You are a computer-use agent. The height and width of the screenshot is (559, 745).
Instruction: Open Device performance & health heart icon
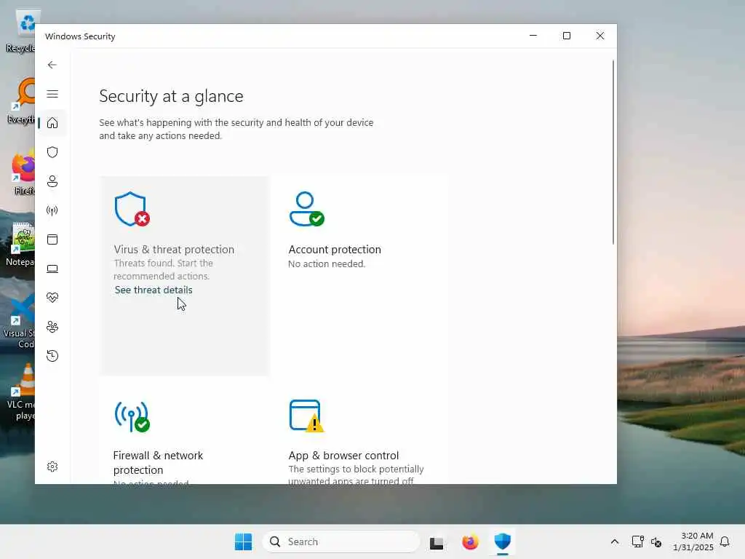pos(52,298)
